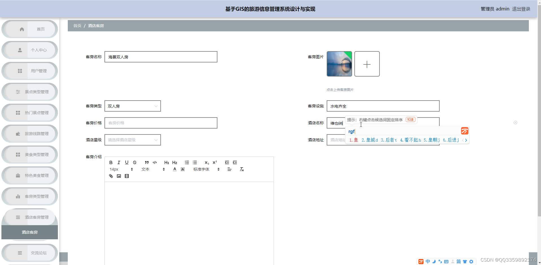Expand 旅游线路管理 in the sidebar
The image size is (541, 265).
click(30, 134)
